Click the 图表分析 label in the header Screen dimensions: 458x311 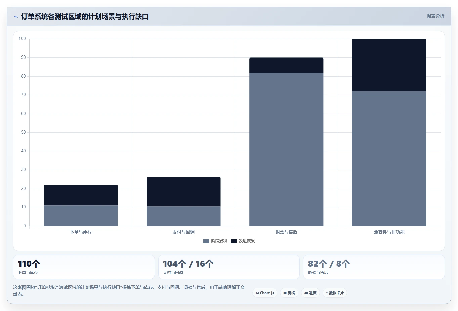click(435, 16)
